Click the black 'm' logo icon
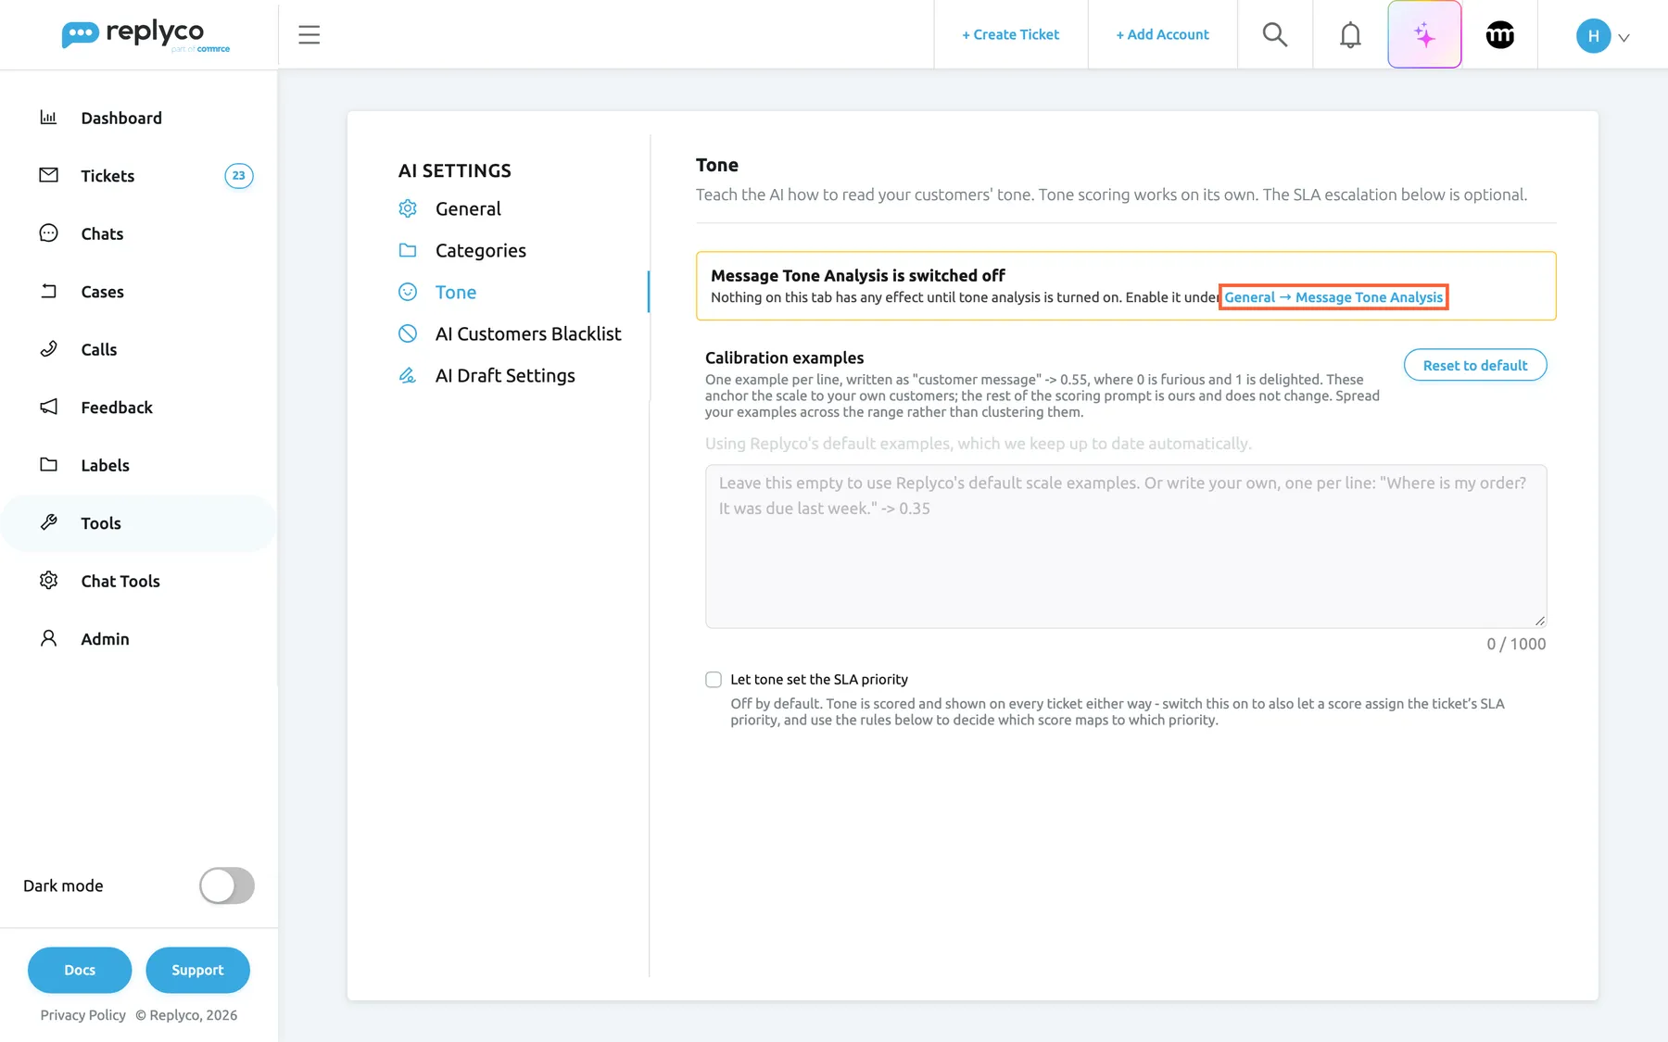Screen dimensions: 1668x1042 click(1500, 34)
